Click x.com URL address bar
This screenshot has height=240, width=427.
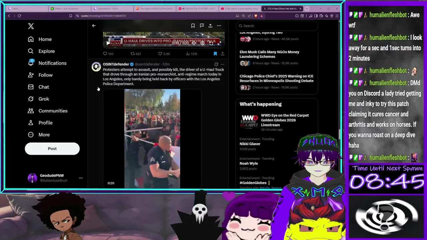153,16
